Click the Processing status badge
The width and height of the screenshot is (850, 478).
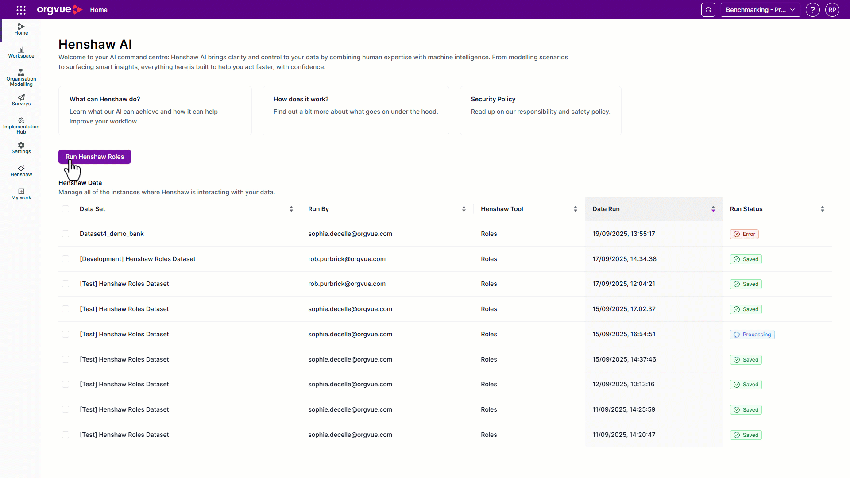pos(752,335)
